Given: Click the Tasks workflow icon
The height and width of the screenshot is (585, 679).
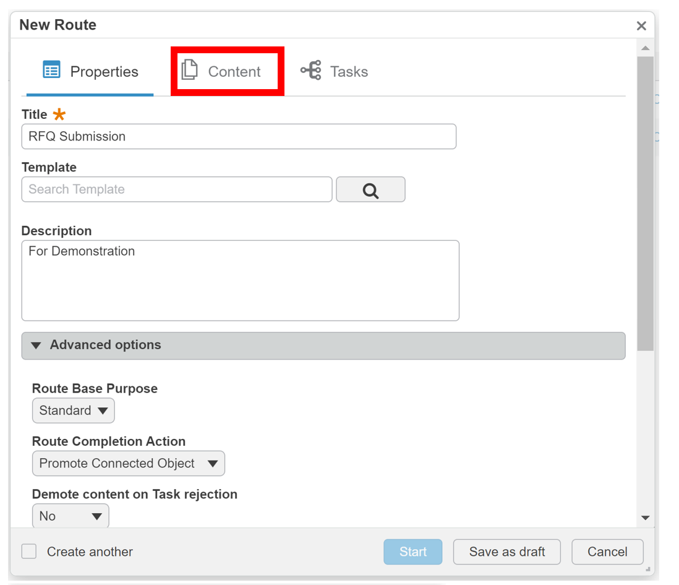Looking at the screenshot, I should coord(311,70).
